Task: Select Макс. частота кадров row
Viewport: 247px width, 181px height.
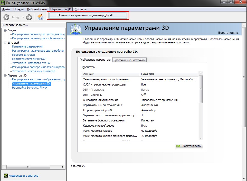Action: tap(140, 131)
